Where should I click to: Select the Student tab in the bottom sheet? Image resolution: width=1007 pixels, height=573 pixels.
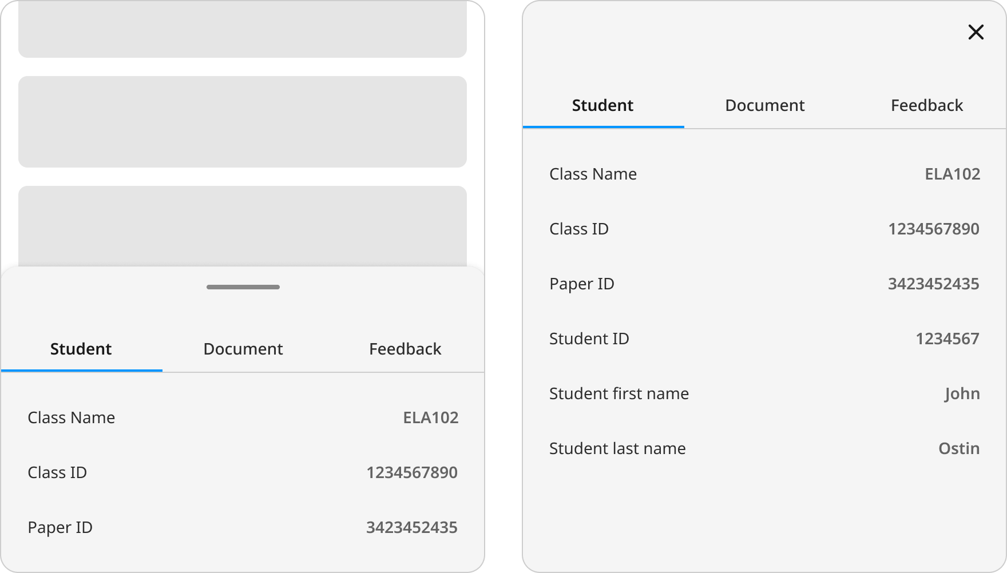tap(81, 349)
